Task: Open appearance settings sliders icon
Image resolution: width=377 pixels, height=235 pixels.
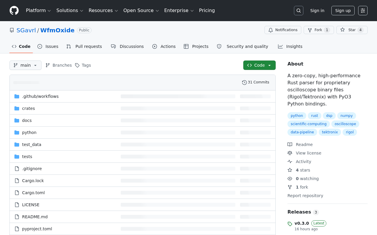Action: (x=363, y=11)
